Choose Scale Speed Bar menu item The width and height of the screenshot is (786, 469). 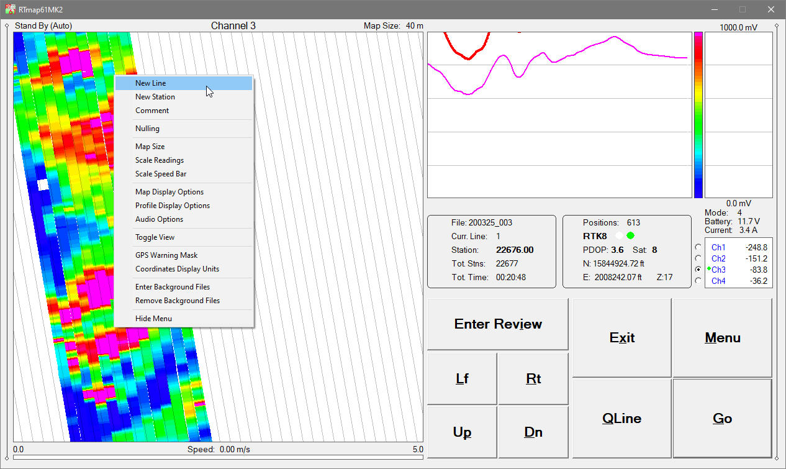[184, 174]
